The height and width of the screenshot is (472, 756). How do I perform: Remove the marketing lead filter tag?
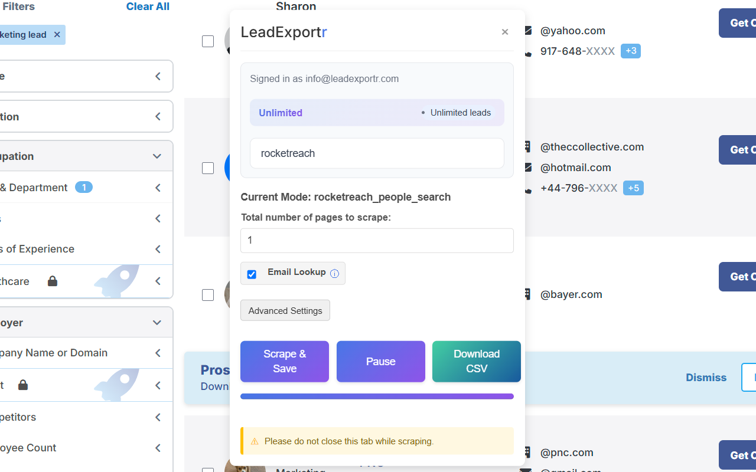click(57, 35)
